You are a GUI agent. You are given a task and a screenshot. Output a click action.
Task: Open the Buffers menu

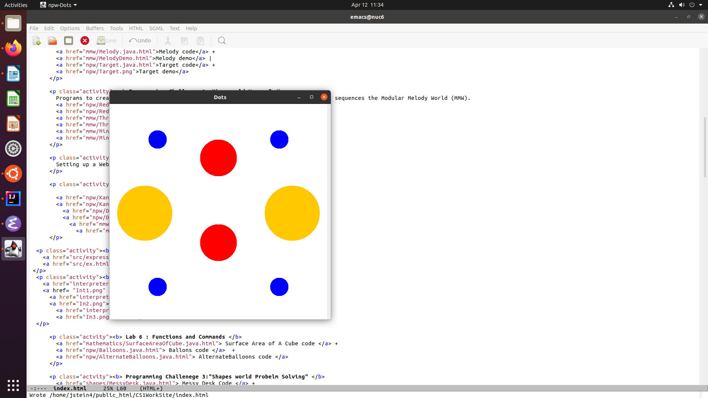coord(95,28)
